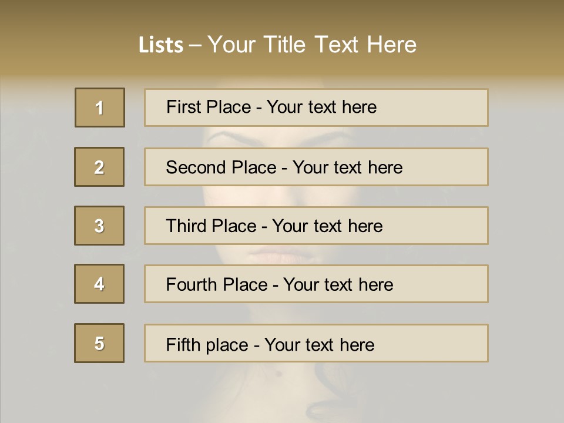Click the bold word "Lists" in the title
The width and height of the screenshot is (564, 423).
coord(160,45)
